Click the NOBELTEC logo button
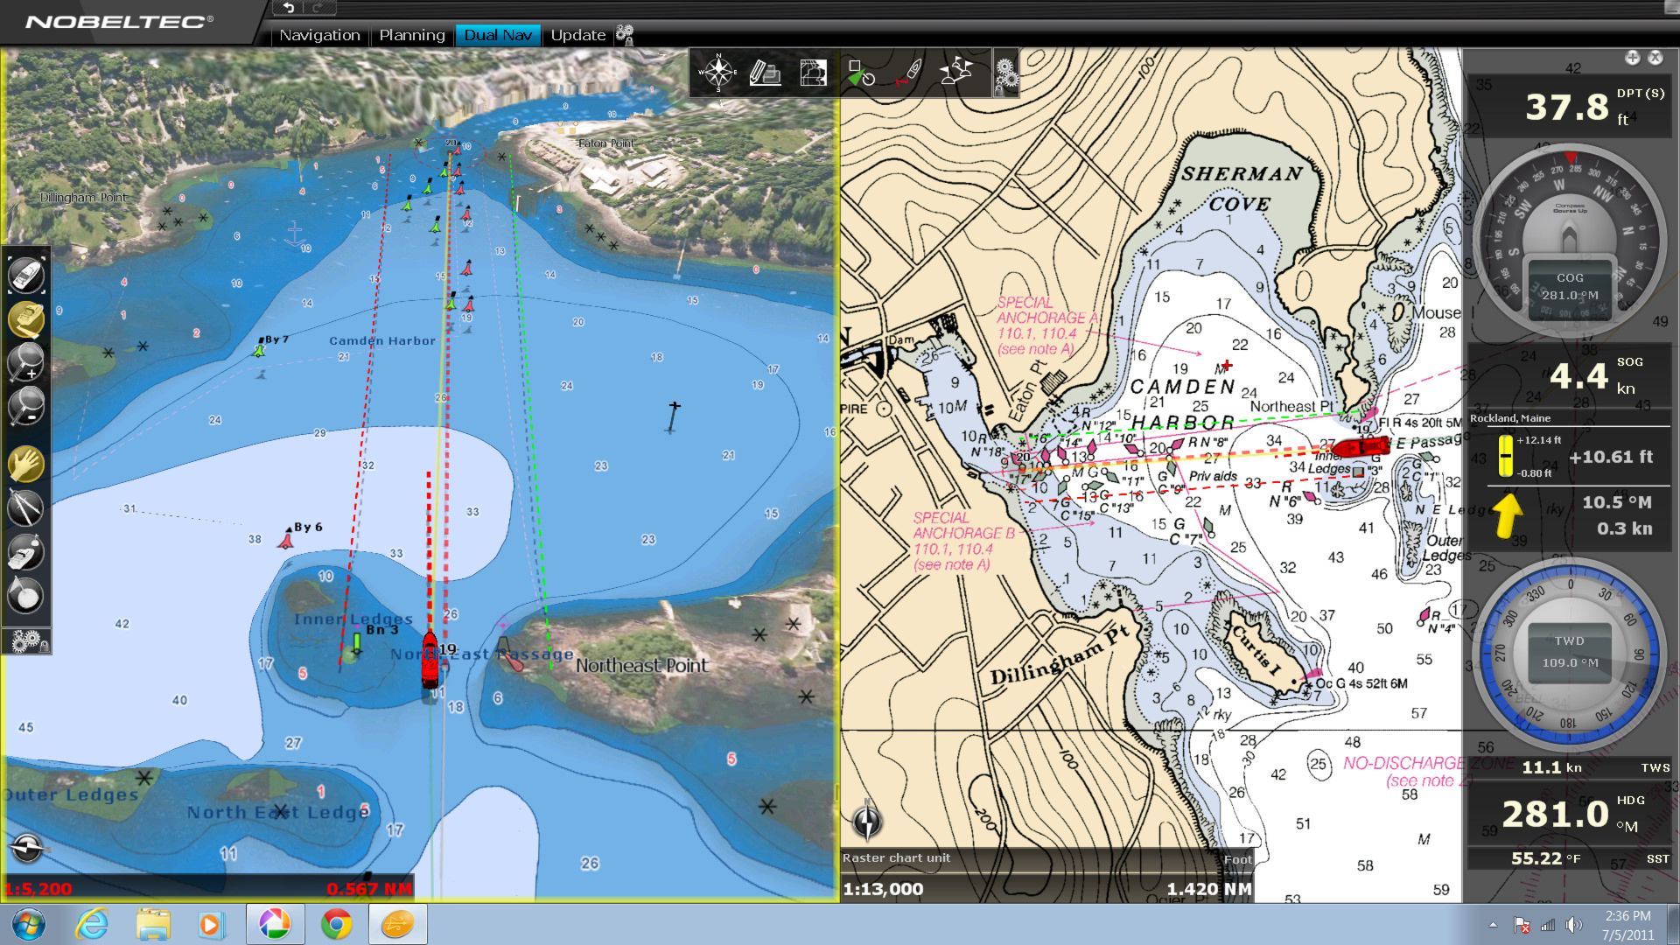The height and width of the screenshot is (945, 1680). pos(119,21)
